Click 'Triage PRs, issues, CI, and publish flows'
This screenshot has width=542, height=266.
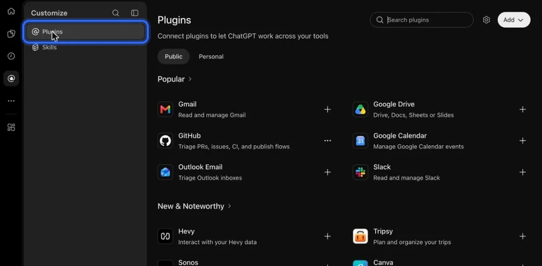pyautogui.click(x=234, y=146)
